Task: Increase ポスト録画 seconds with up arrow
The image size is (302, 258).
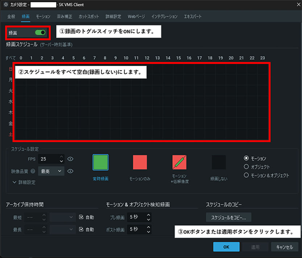Action: [148, 227]
